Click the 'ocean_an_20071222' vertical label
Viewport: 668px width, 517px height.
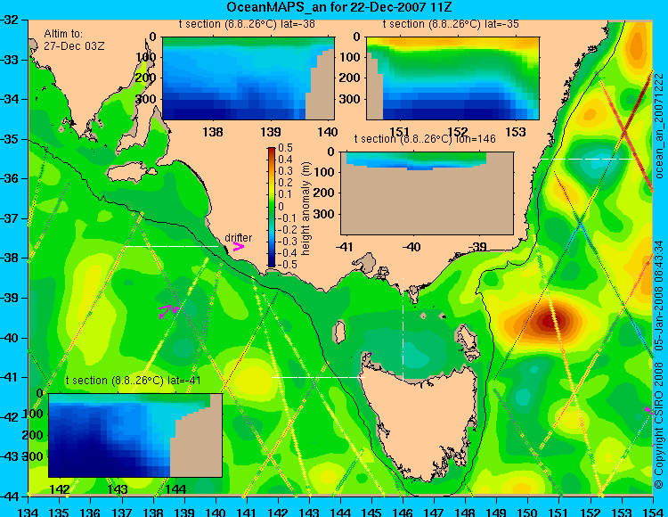(x=659, y=125)
